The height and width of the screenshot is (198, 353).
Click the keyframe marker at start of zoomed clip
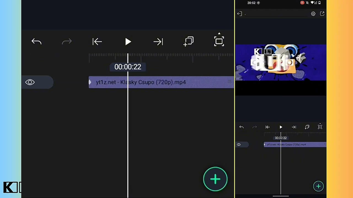[90, 82]
